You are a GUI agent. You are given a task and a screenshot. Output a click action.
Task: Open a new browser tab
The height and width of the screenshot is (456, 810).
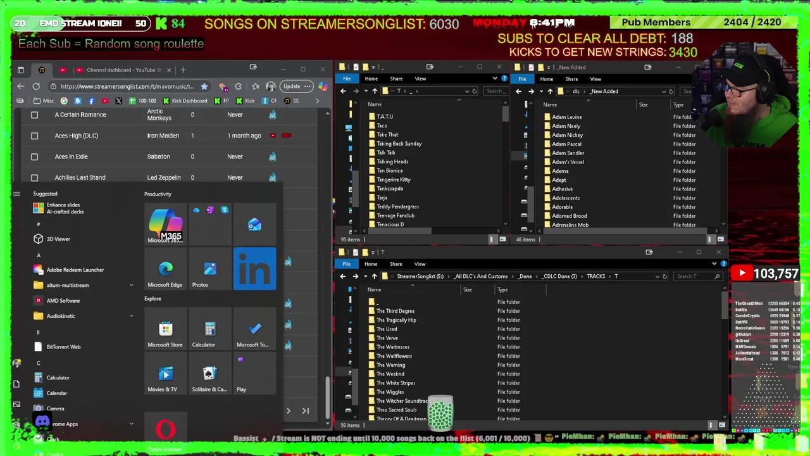(183, 70)
